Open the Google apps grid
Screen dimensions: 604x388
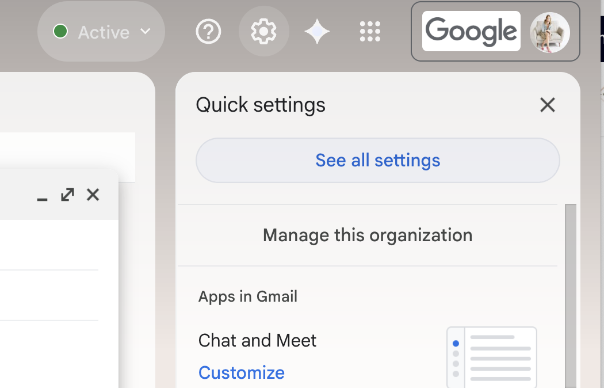(x=370, y=31)
